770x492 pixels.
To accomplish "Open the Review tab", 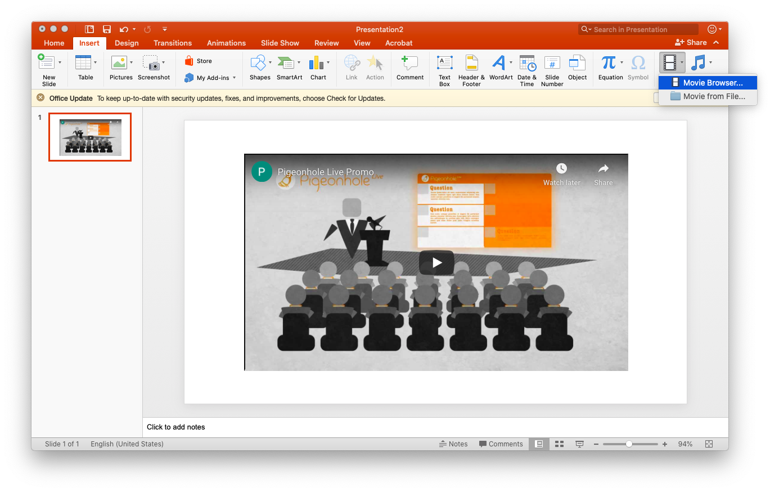I will pyautogui.click(x=326, y=43).
